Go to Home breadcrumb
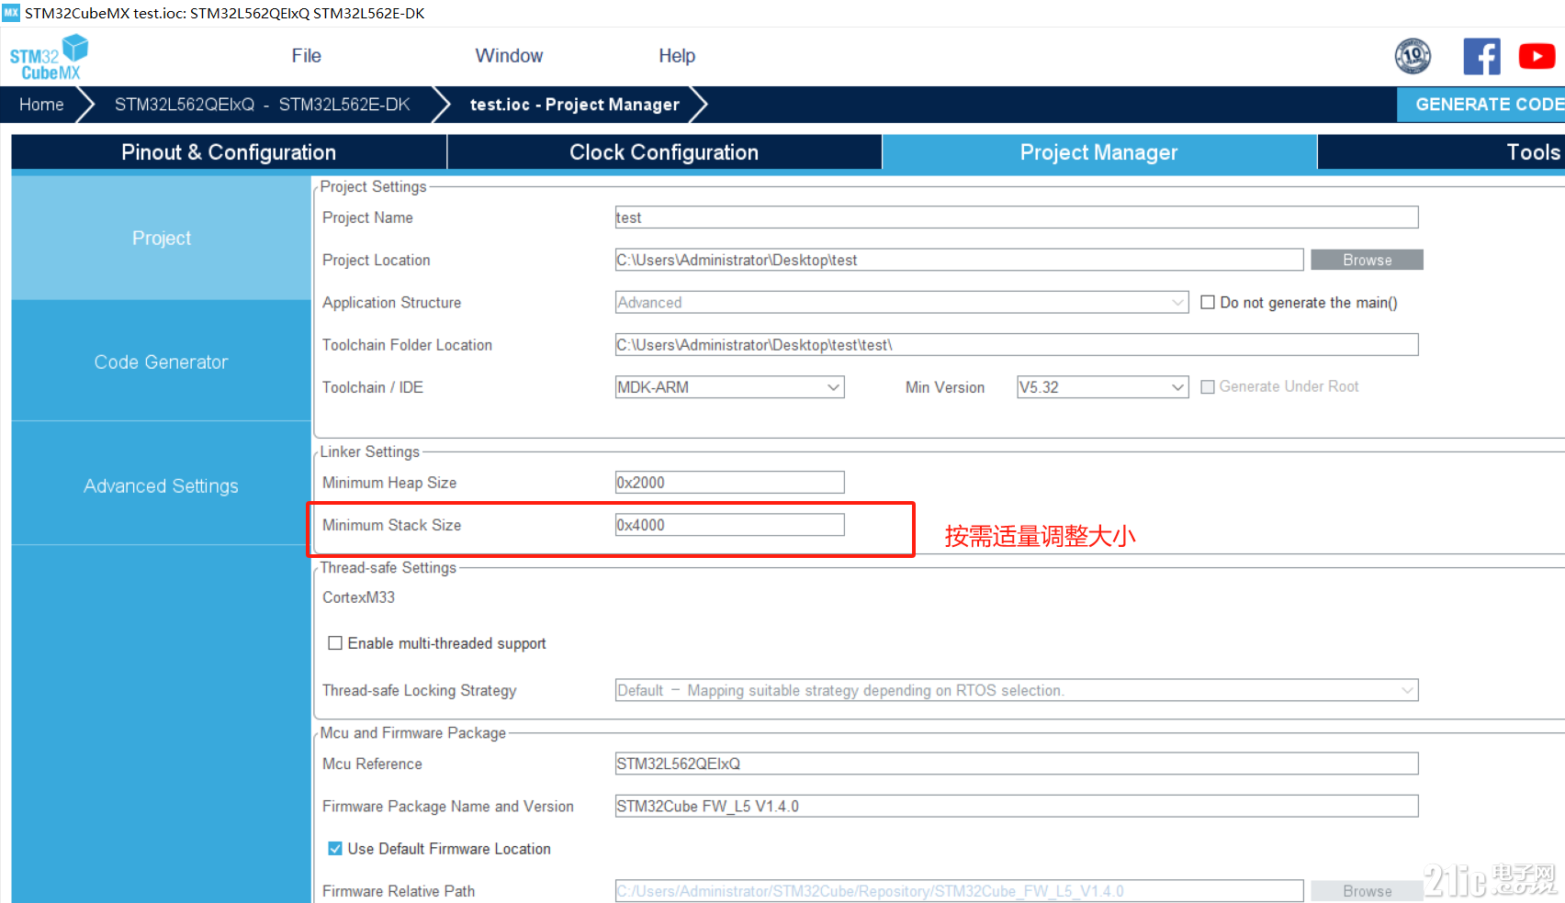The image size is (1565, 903). pos(41,105)
